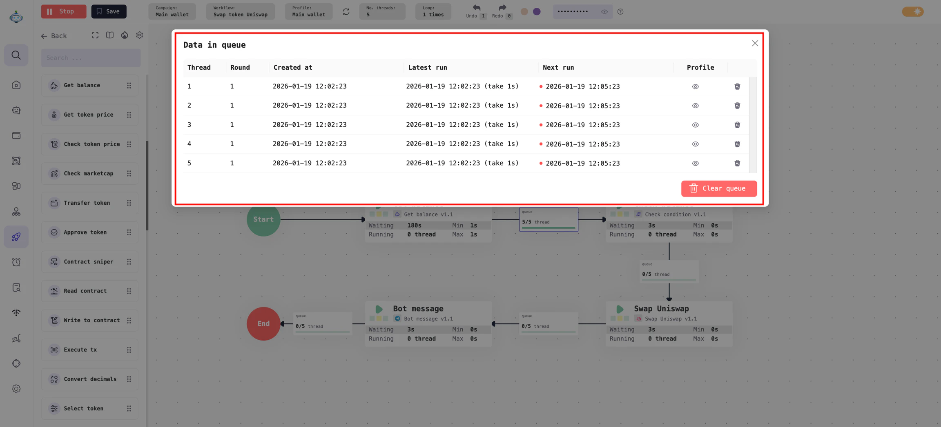Select the Transfer token node item

click(x=89, y=203)
